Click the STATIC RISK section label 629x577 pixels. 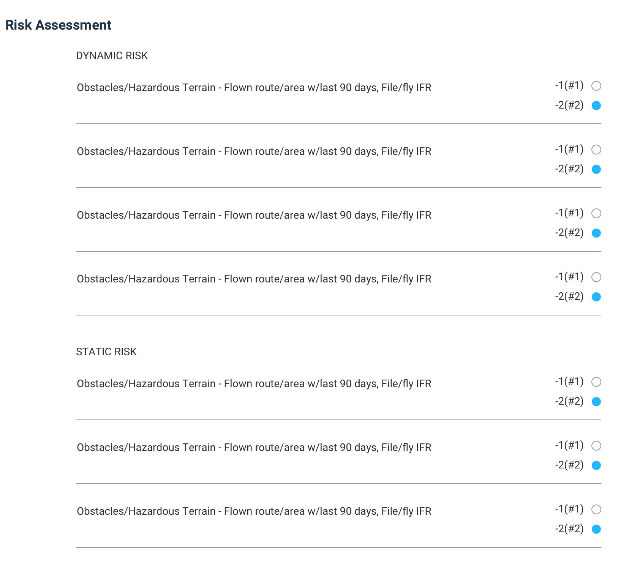[106, 352]
